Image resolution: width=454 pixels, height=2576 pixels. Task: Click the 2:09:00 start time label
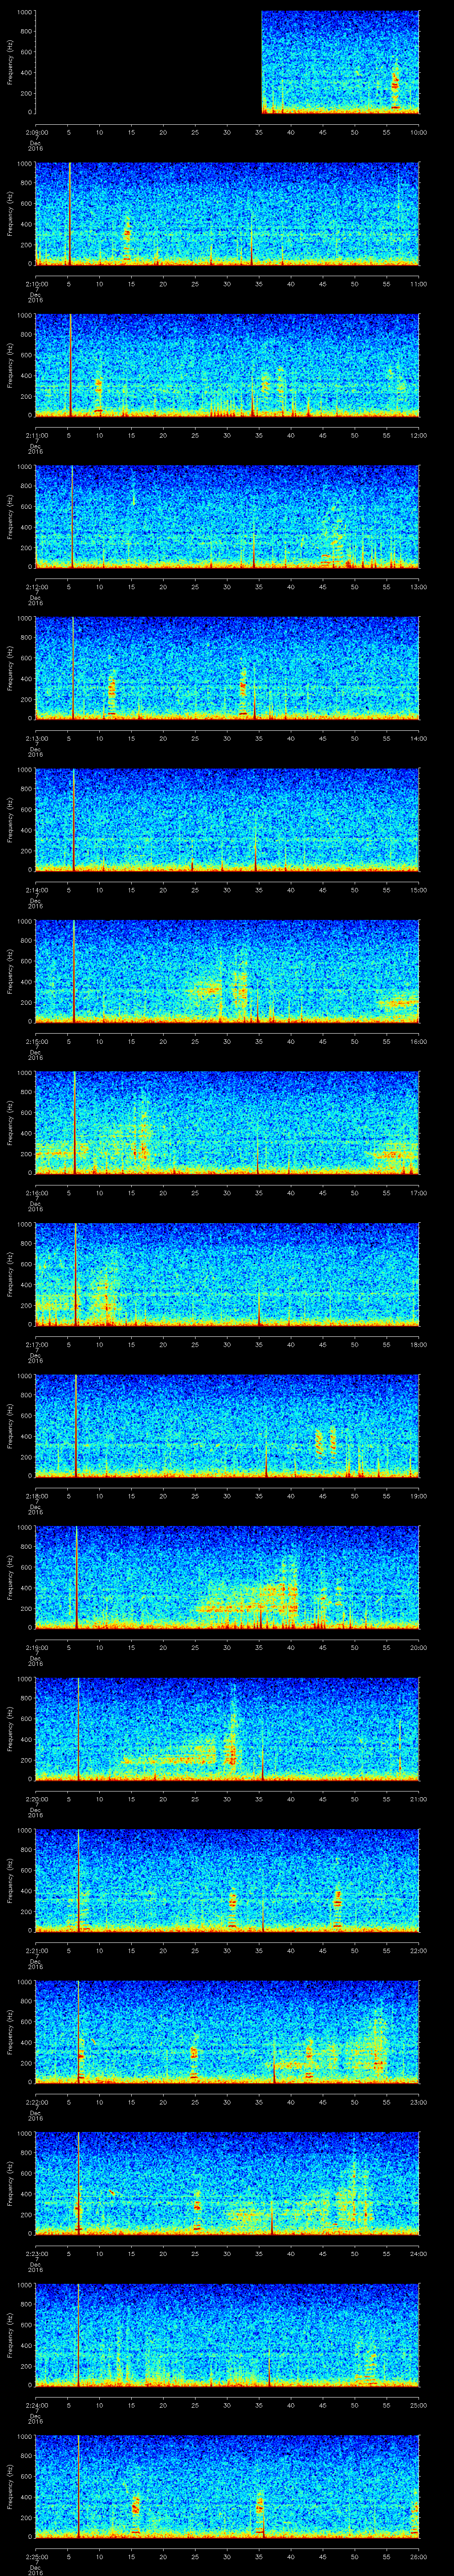(x=36, y=132)
